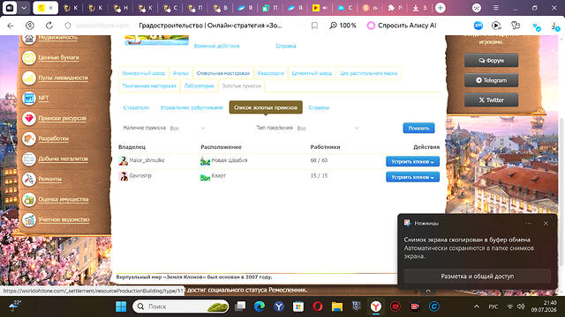Open the Ремонты tools icon
This screenshot has width=565, height=317.
pyautogui.click(x=29, y=179)
